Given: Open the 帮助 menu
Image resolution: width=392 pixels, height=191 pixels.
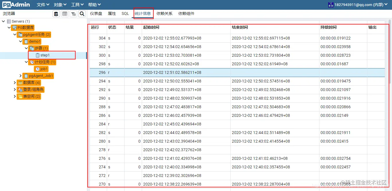Looking at the screenshot, I should click(95, 5).
